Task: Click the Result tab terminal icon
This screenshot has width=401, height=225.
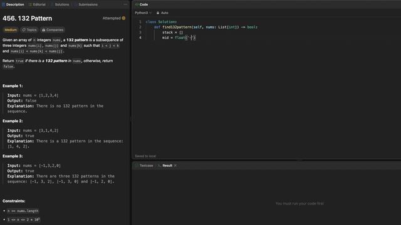Action: coord(159,166)
